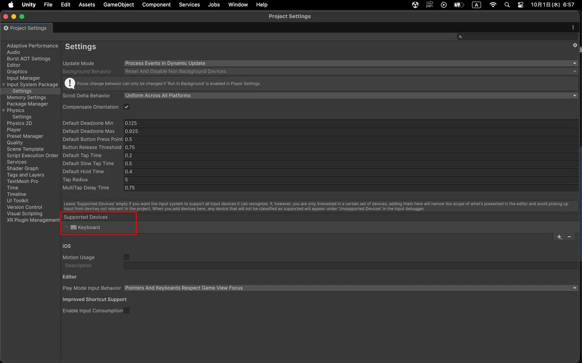
Task: Open the Project Settings tab's three-dot menu
Action: pos(573,28)
